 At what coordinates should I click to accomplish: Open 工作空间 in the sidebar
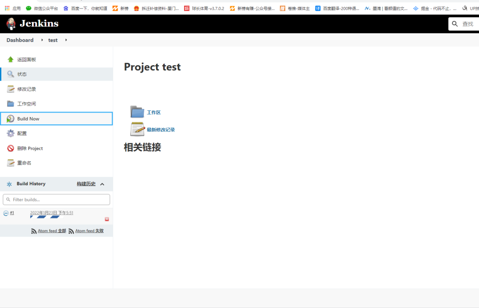(x=27, y=104)
